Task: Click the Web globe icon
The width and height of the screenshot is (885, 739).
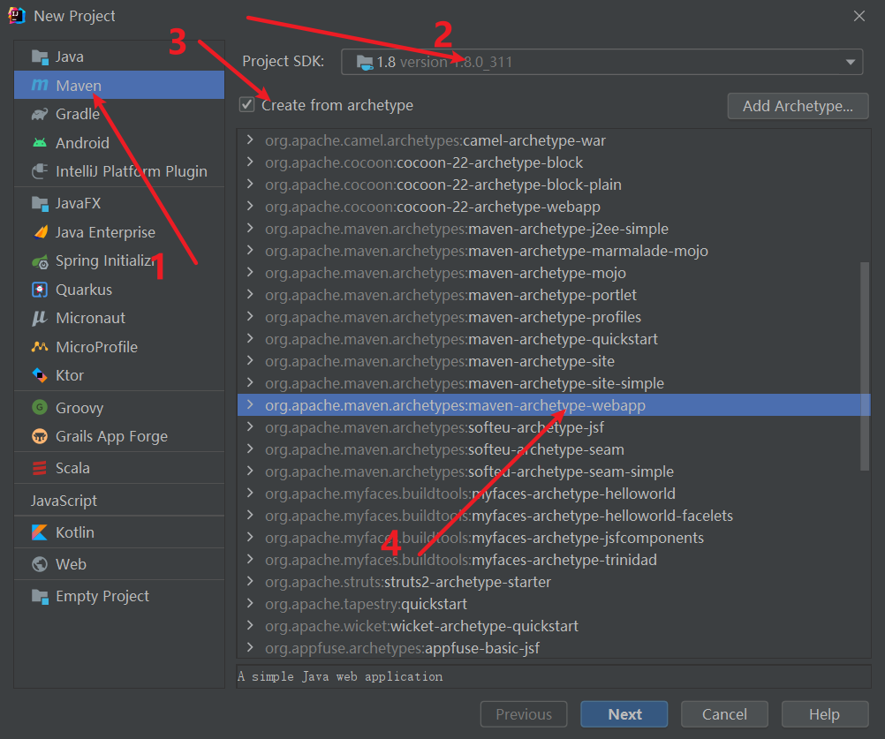Action: click(40, 564)
